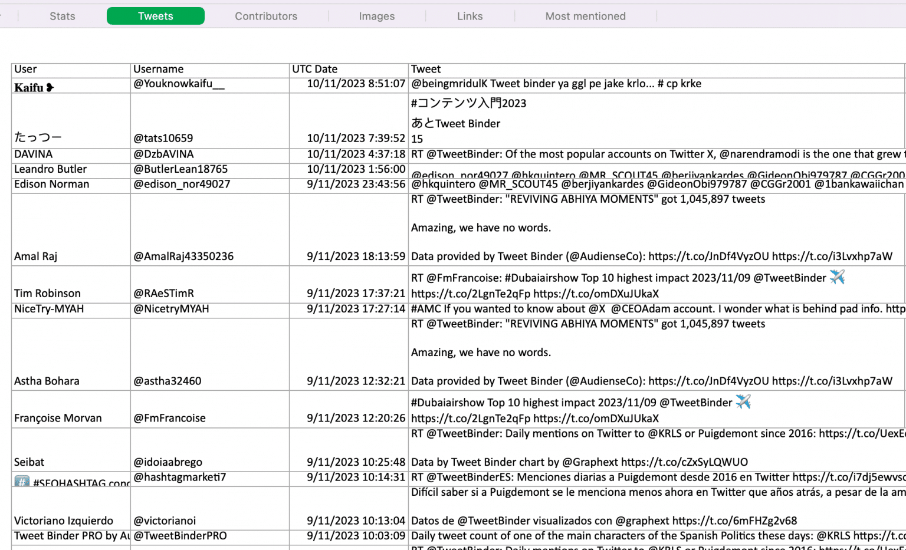
Task: Select the active Tweets tab
Action: (x=155, y=16)
